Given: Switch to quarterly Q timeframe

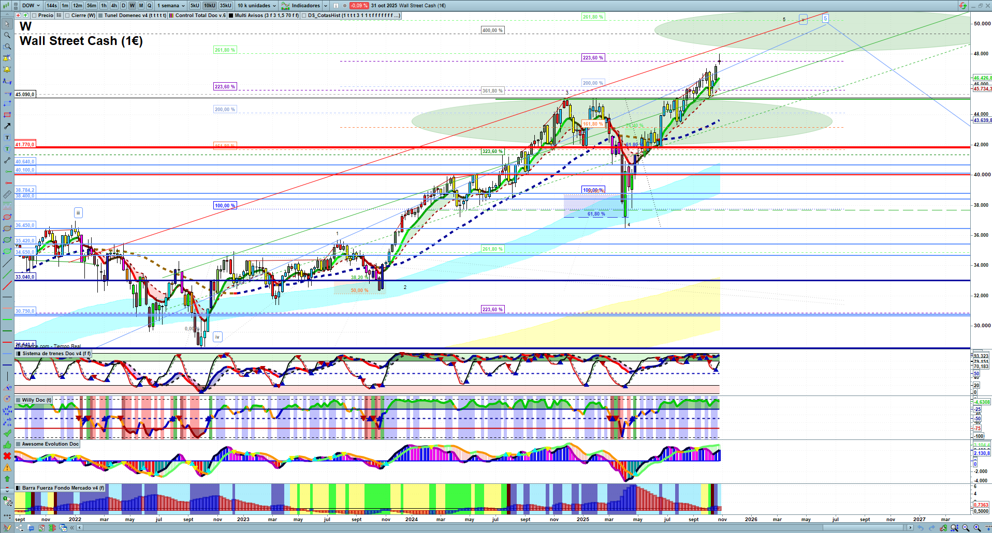Looking at the screenshot, I should pos(150,6).
